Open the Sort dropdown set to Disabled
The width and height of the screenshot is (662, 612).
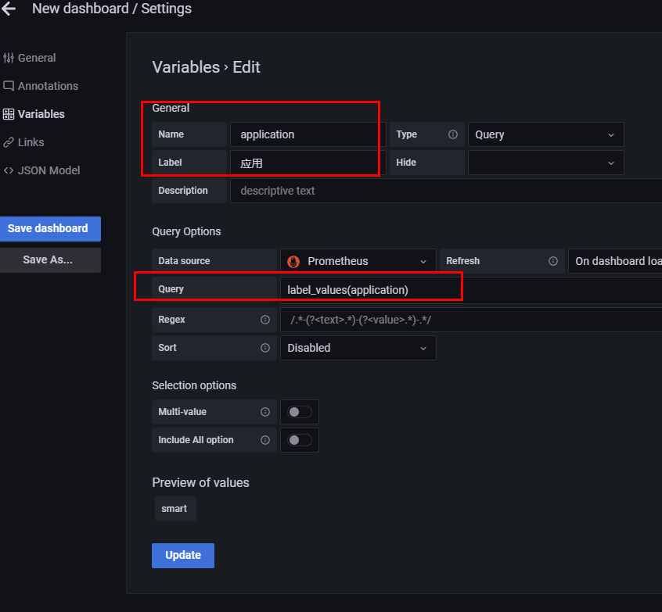[x=358, y=348]
